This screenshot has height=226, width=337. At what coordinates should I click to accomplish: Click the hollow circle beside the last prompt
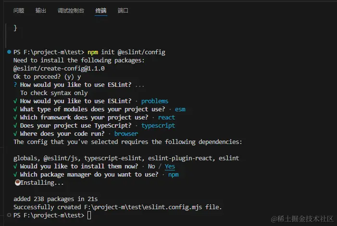9,215
